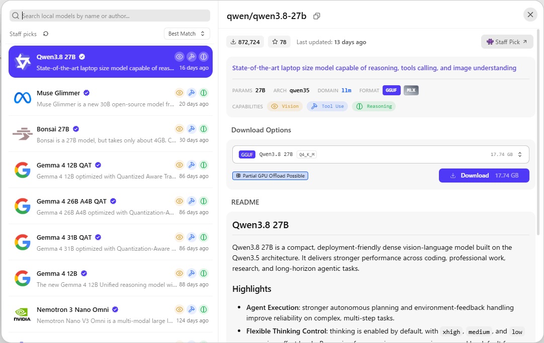The image size is (544, 343).
Task: Copy the qwen/qwen3.8-27b model name
Action: [316, 16]
